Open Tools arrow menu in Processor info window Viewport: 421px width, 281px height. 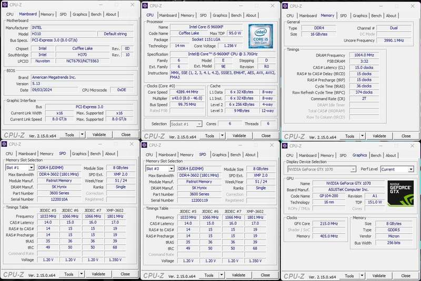pyautogui.click(x=222, y=136)
